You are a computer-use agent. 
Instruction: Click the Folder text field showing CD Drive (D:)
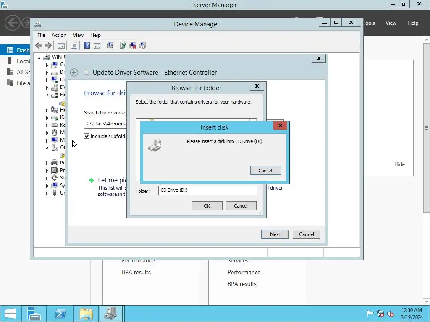click(x=207, y=190)
